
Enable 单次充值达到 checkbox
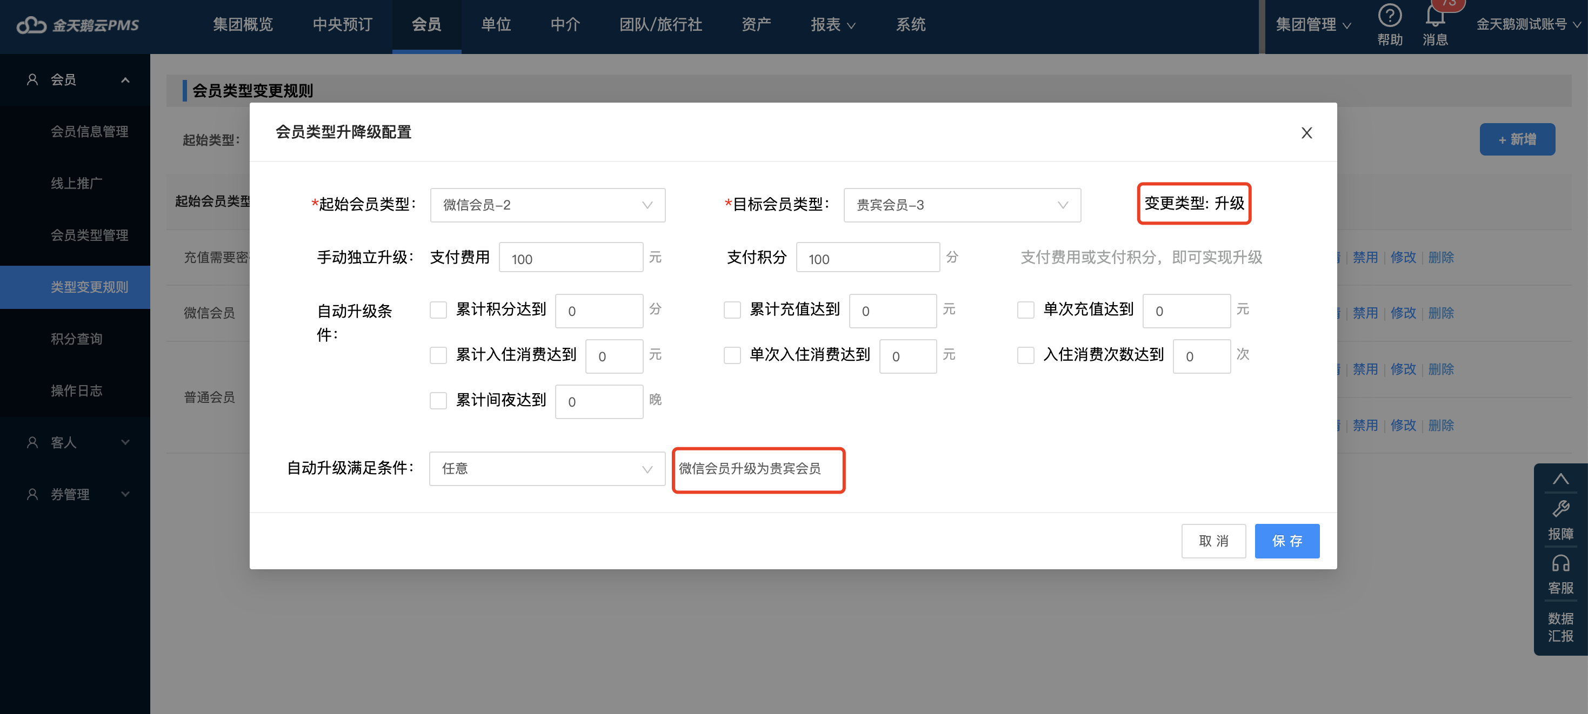(x=1025, y=310)
